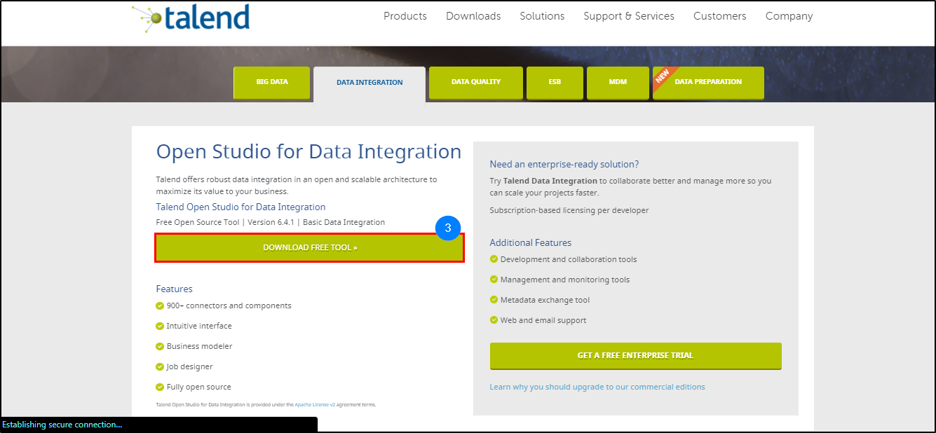
Task: Click 'Subscription-based licensing per developer' text
Action: click(x=569, y=210)
